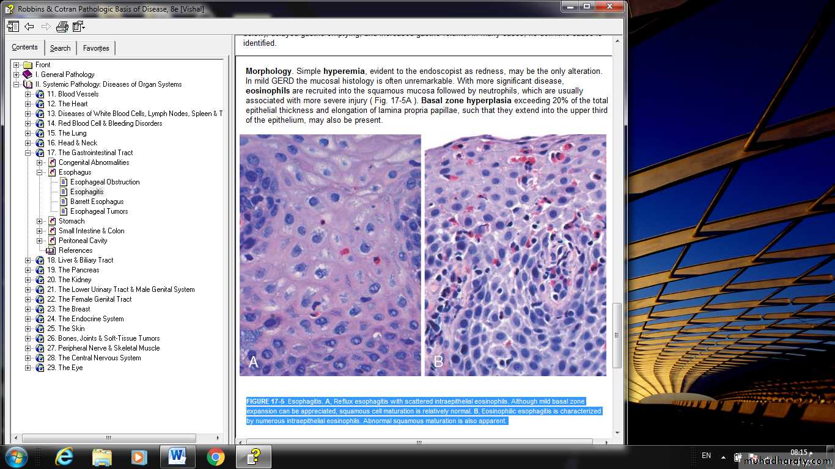
Task: Collapse the Gastrointestinal Tract chapter node
Action: pos(28,153)
